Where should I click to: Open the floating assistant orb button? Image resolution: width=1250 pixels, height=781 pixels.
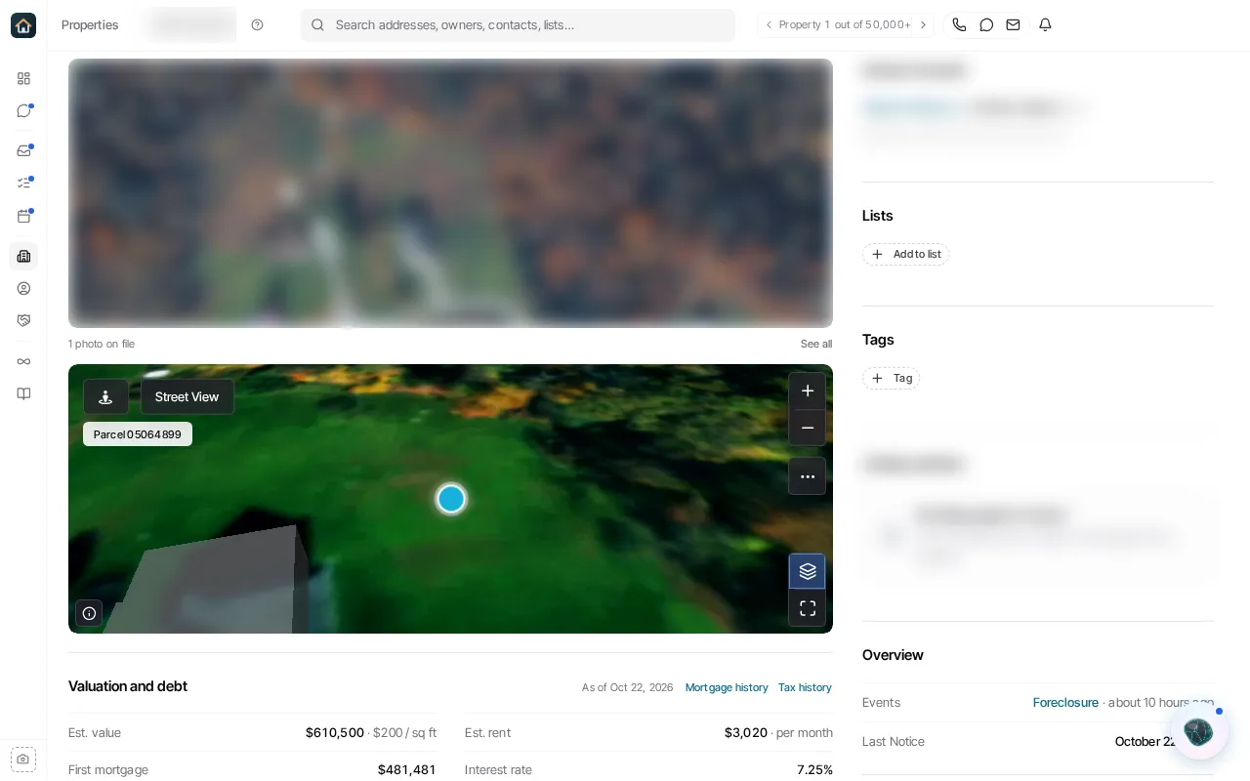(x=1198, y=731)
